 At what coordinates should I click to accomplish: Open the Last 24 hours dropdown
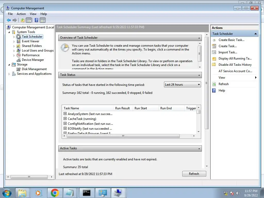(182, 85)
